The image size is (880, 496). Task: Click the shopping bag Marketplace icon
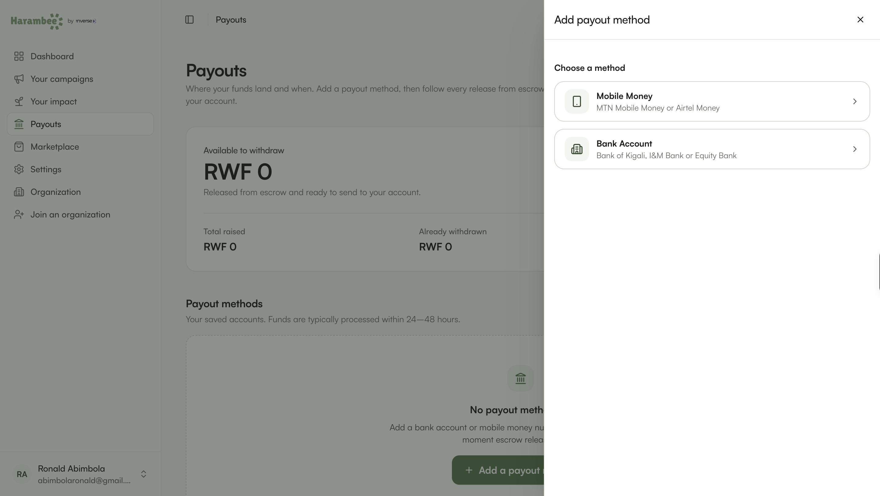[19, 147]
